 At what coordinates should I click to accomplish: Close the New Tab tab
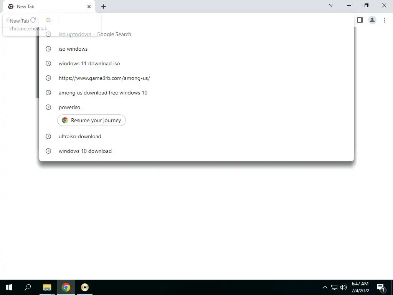click(x=89, y=7)
